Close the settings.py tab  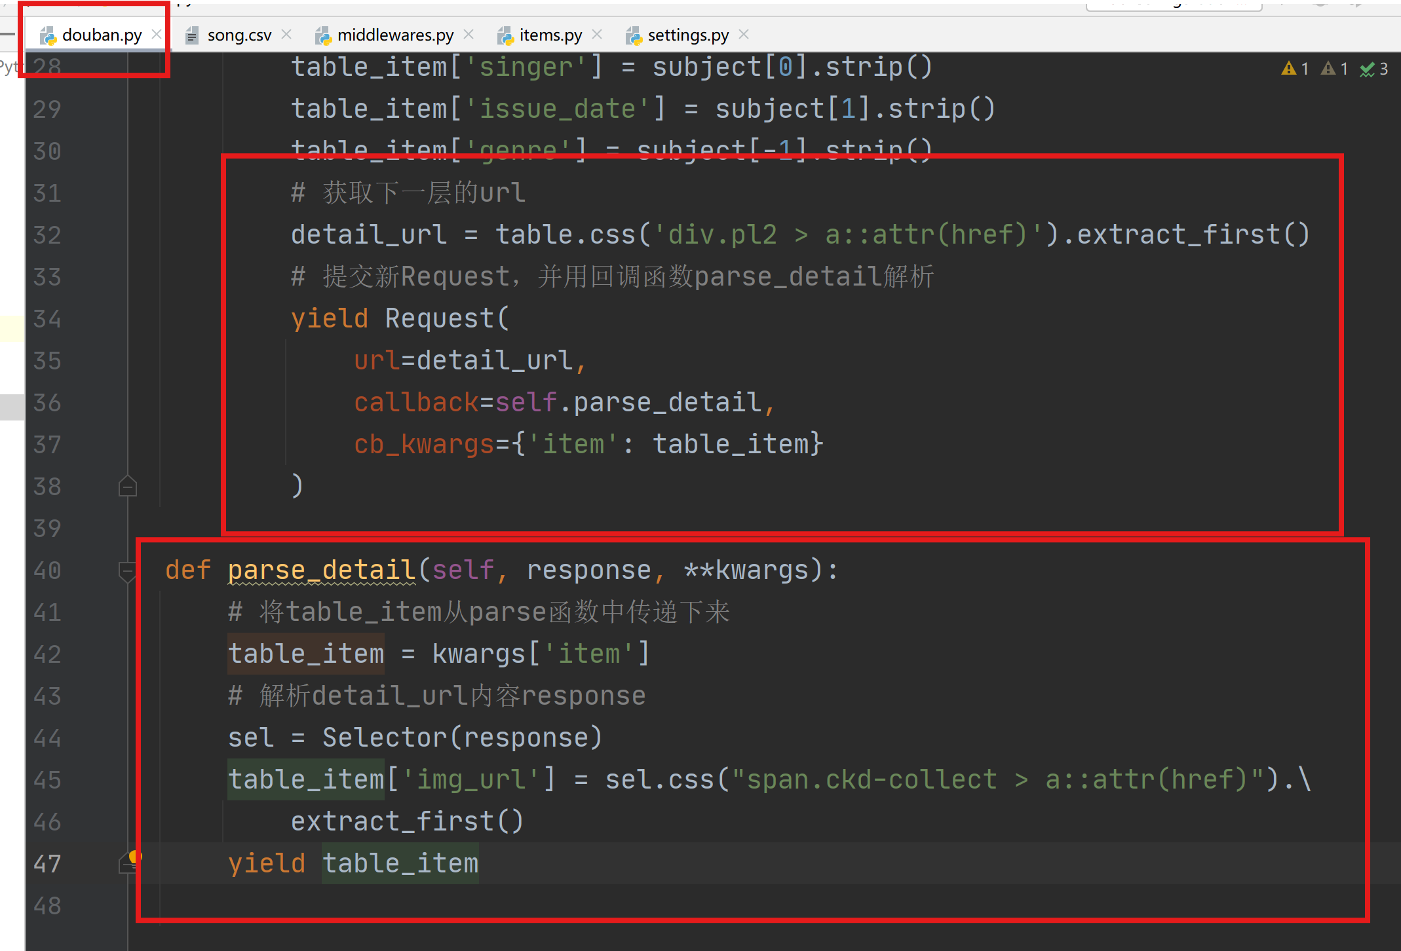point(744,34)
